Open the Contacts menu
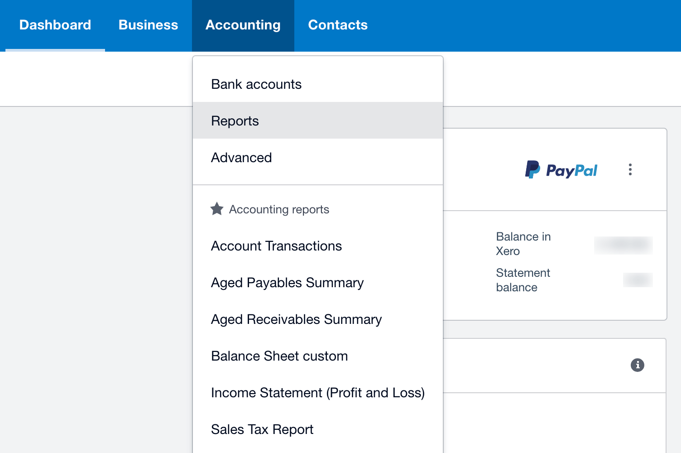The image size is (681, 453). pos(338,25)
